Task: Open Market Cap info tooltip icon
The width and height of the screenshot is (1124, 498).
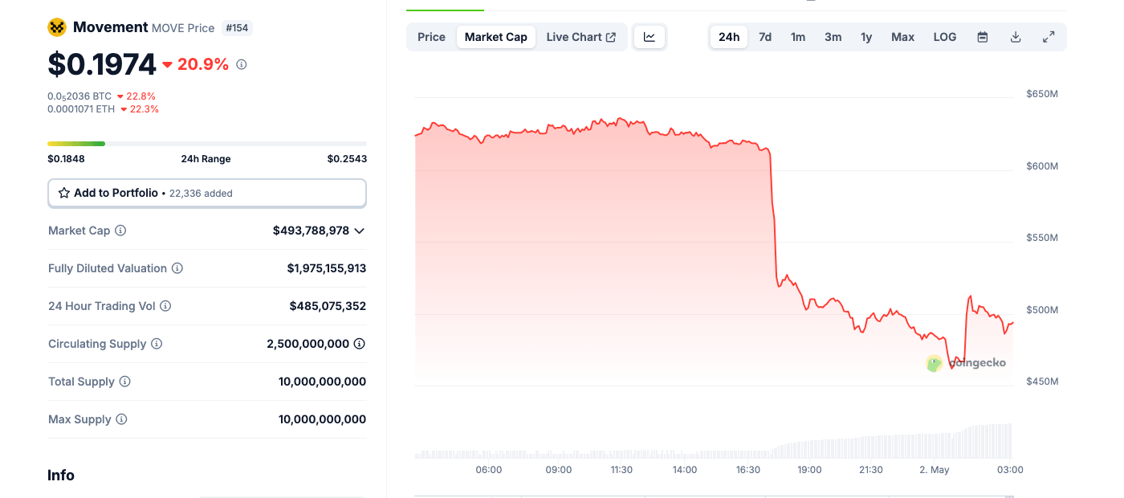Action: pos(120,231)
